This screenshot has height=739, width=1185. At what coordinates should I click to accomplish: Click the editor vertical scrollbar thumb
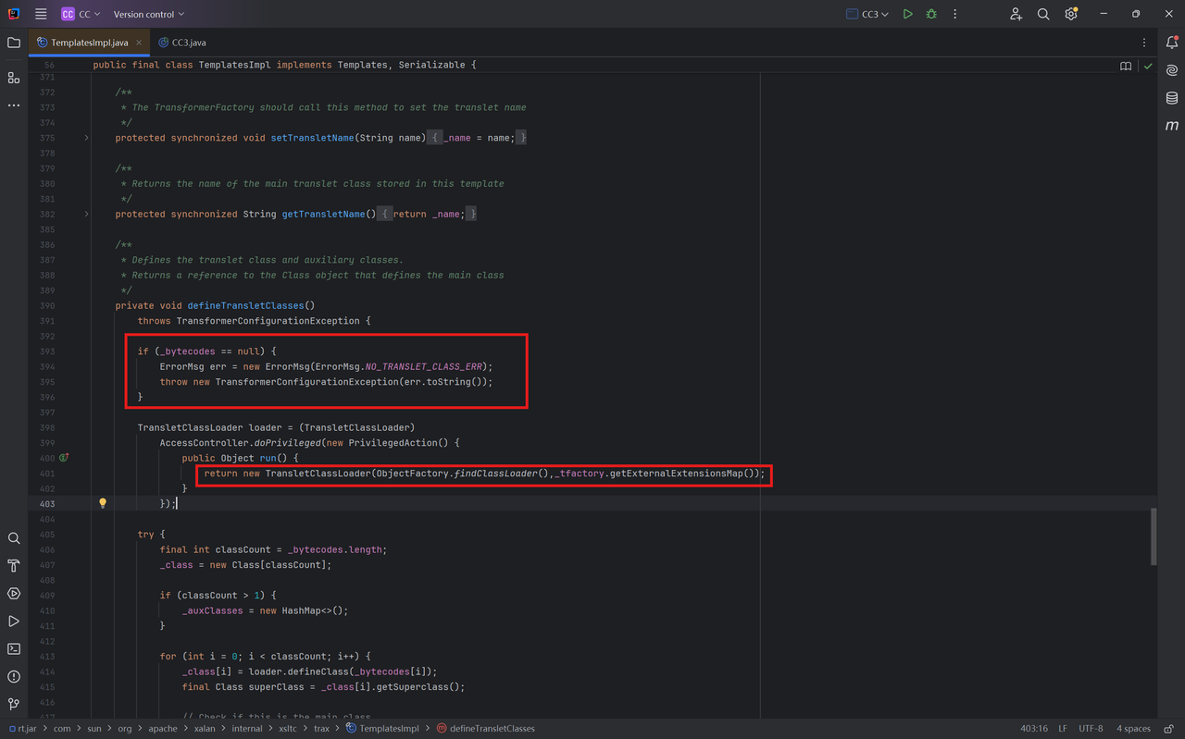pyautogui.click(x=1153, y=536)
